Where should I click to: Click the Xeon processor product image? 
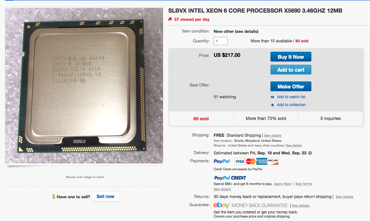pyautogui.click(x=84, y=86)
